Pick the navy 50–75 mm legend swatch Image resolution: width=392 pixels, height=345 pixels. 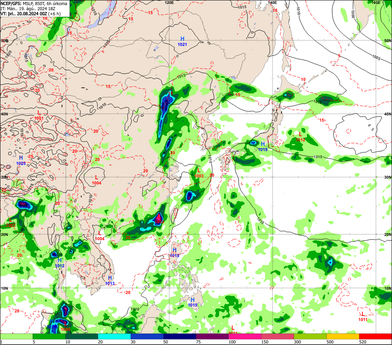[x=180, y=336]
